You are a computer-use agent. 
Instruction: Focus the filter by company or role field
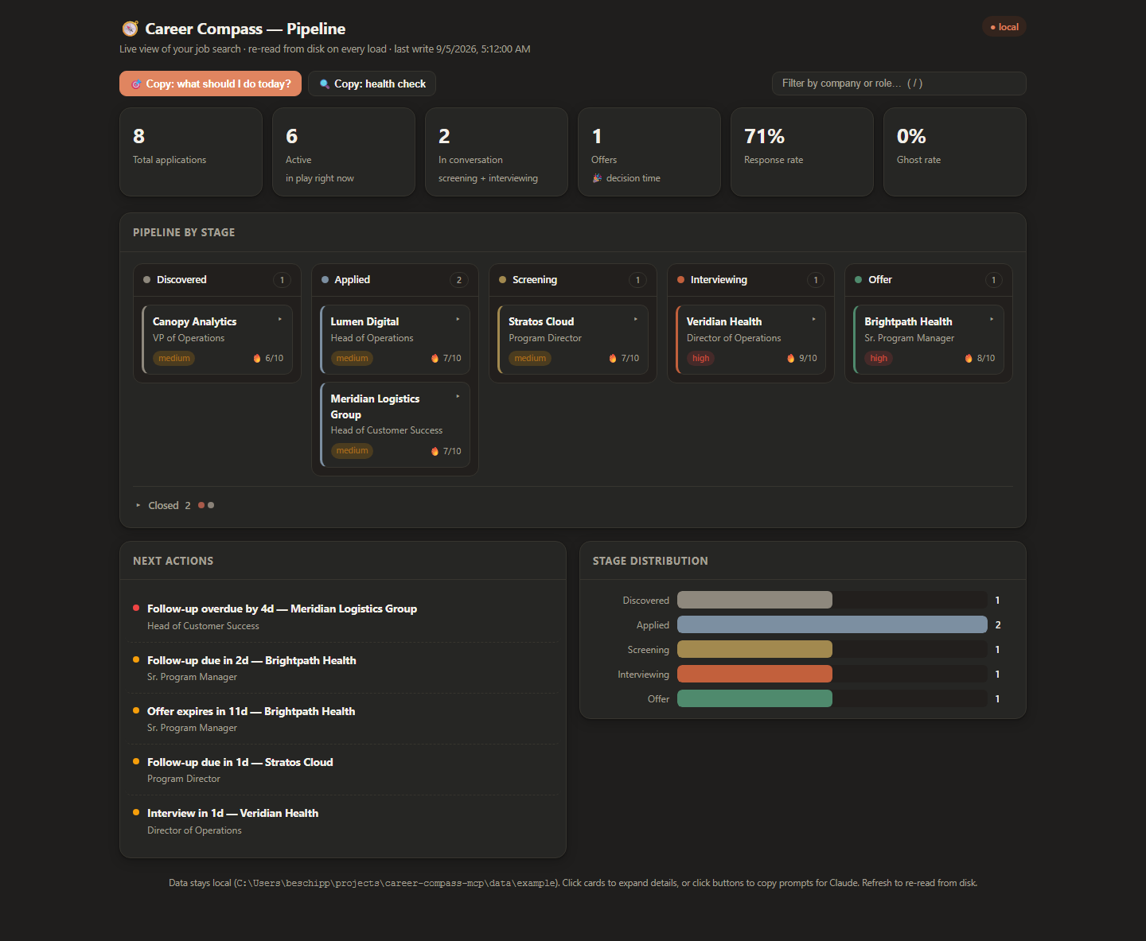898,84
